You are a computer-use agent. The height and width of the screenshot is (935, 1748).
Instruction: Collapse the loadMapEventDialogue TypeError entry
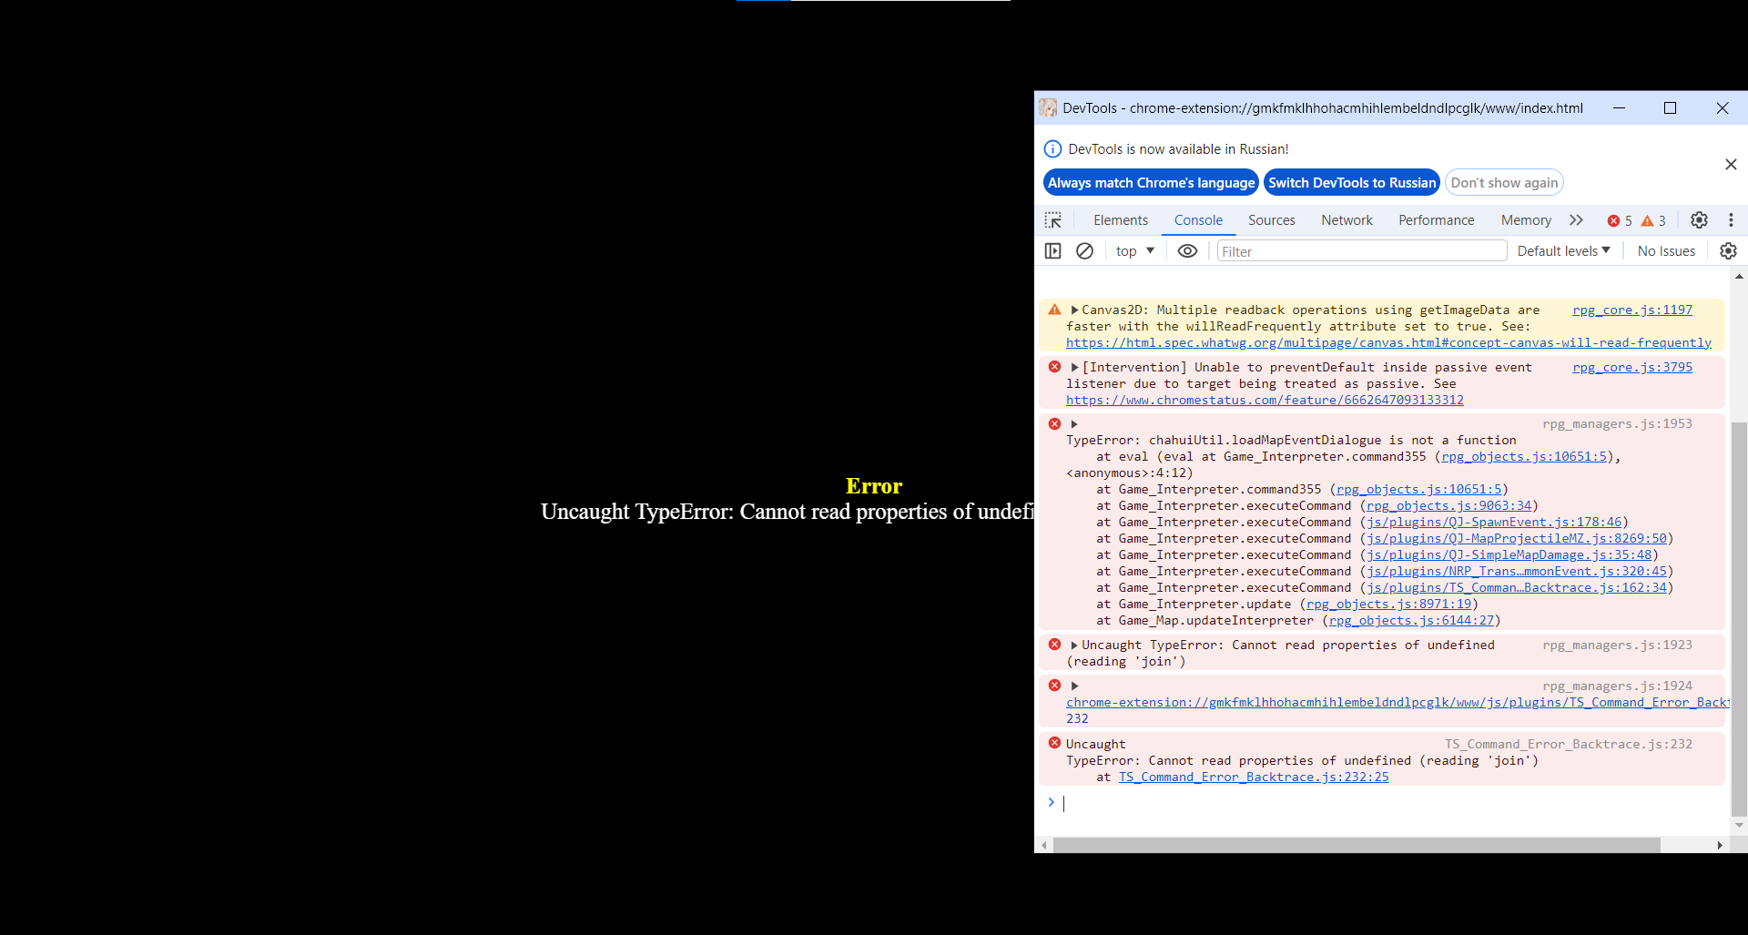coord(1074,424)
